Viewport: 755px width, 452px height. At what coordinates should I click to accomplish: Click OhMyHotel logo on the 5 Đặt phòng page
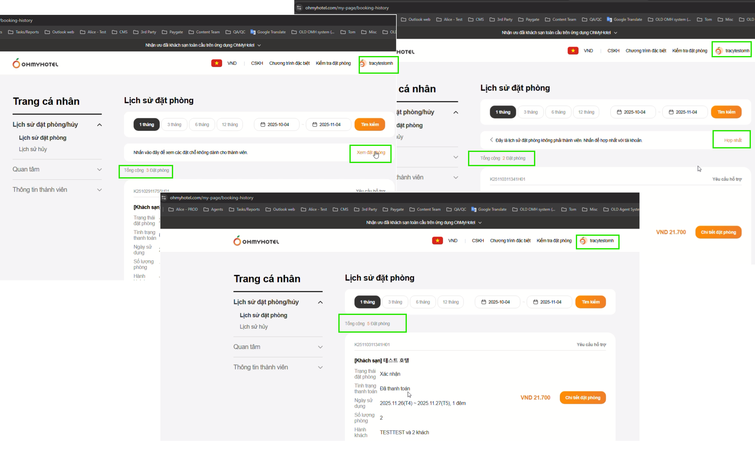256,241
